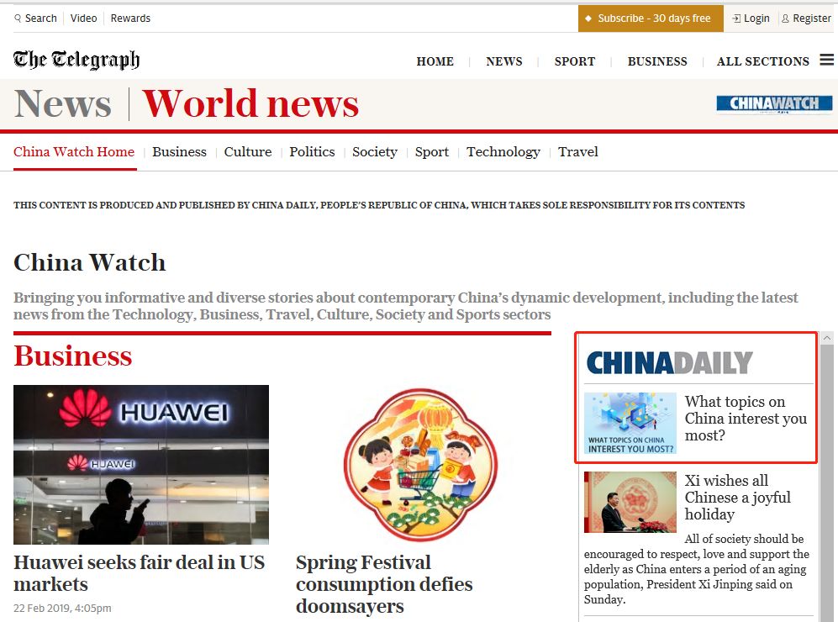Click the China Daily logo
Image resolution: width=838 pixels, height=622 pixels.
coord(670,363)
